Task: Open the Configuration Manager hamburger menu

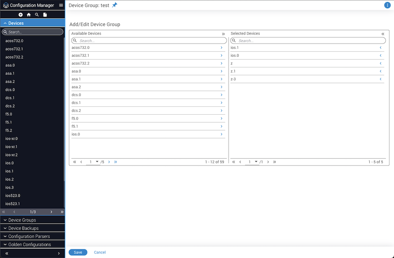Action: 61,5
